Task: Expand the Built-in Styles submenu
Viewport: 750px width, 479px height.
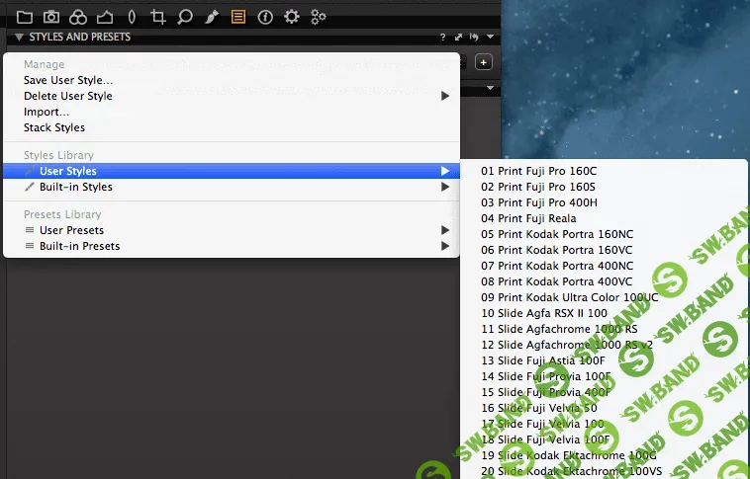Action: tap(75, 187)
